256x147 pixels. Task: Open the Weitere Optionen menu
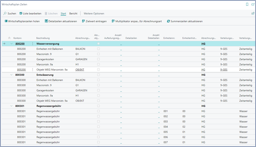[94, 14]
